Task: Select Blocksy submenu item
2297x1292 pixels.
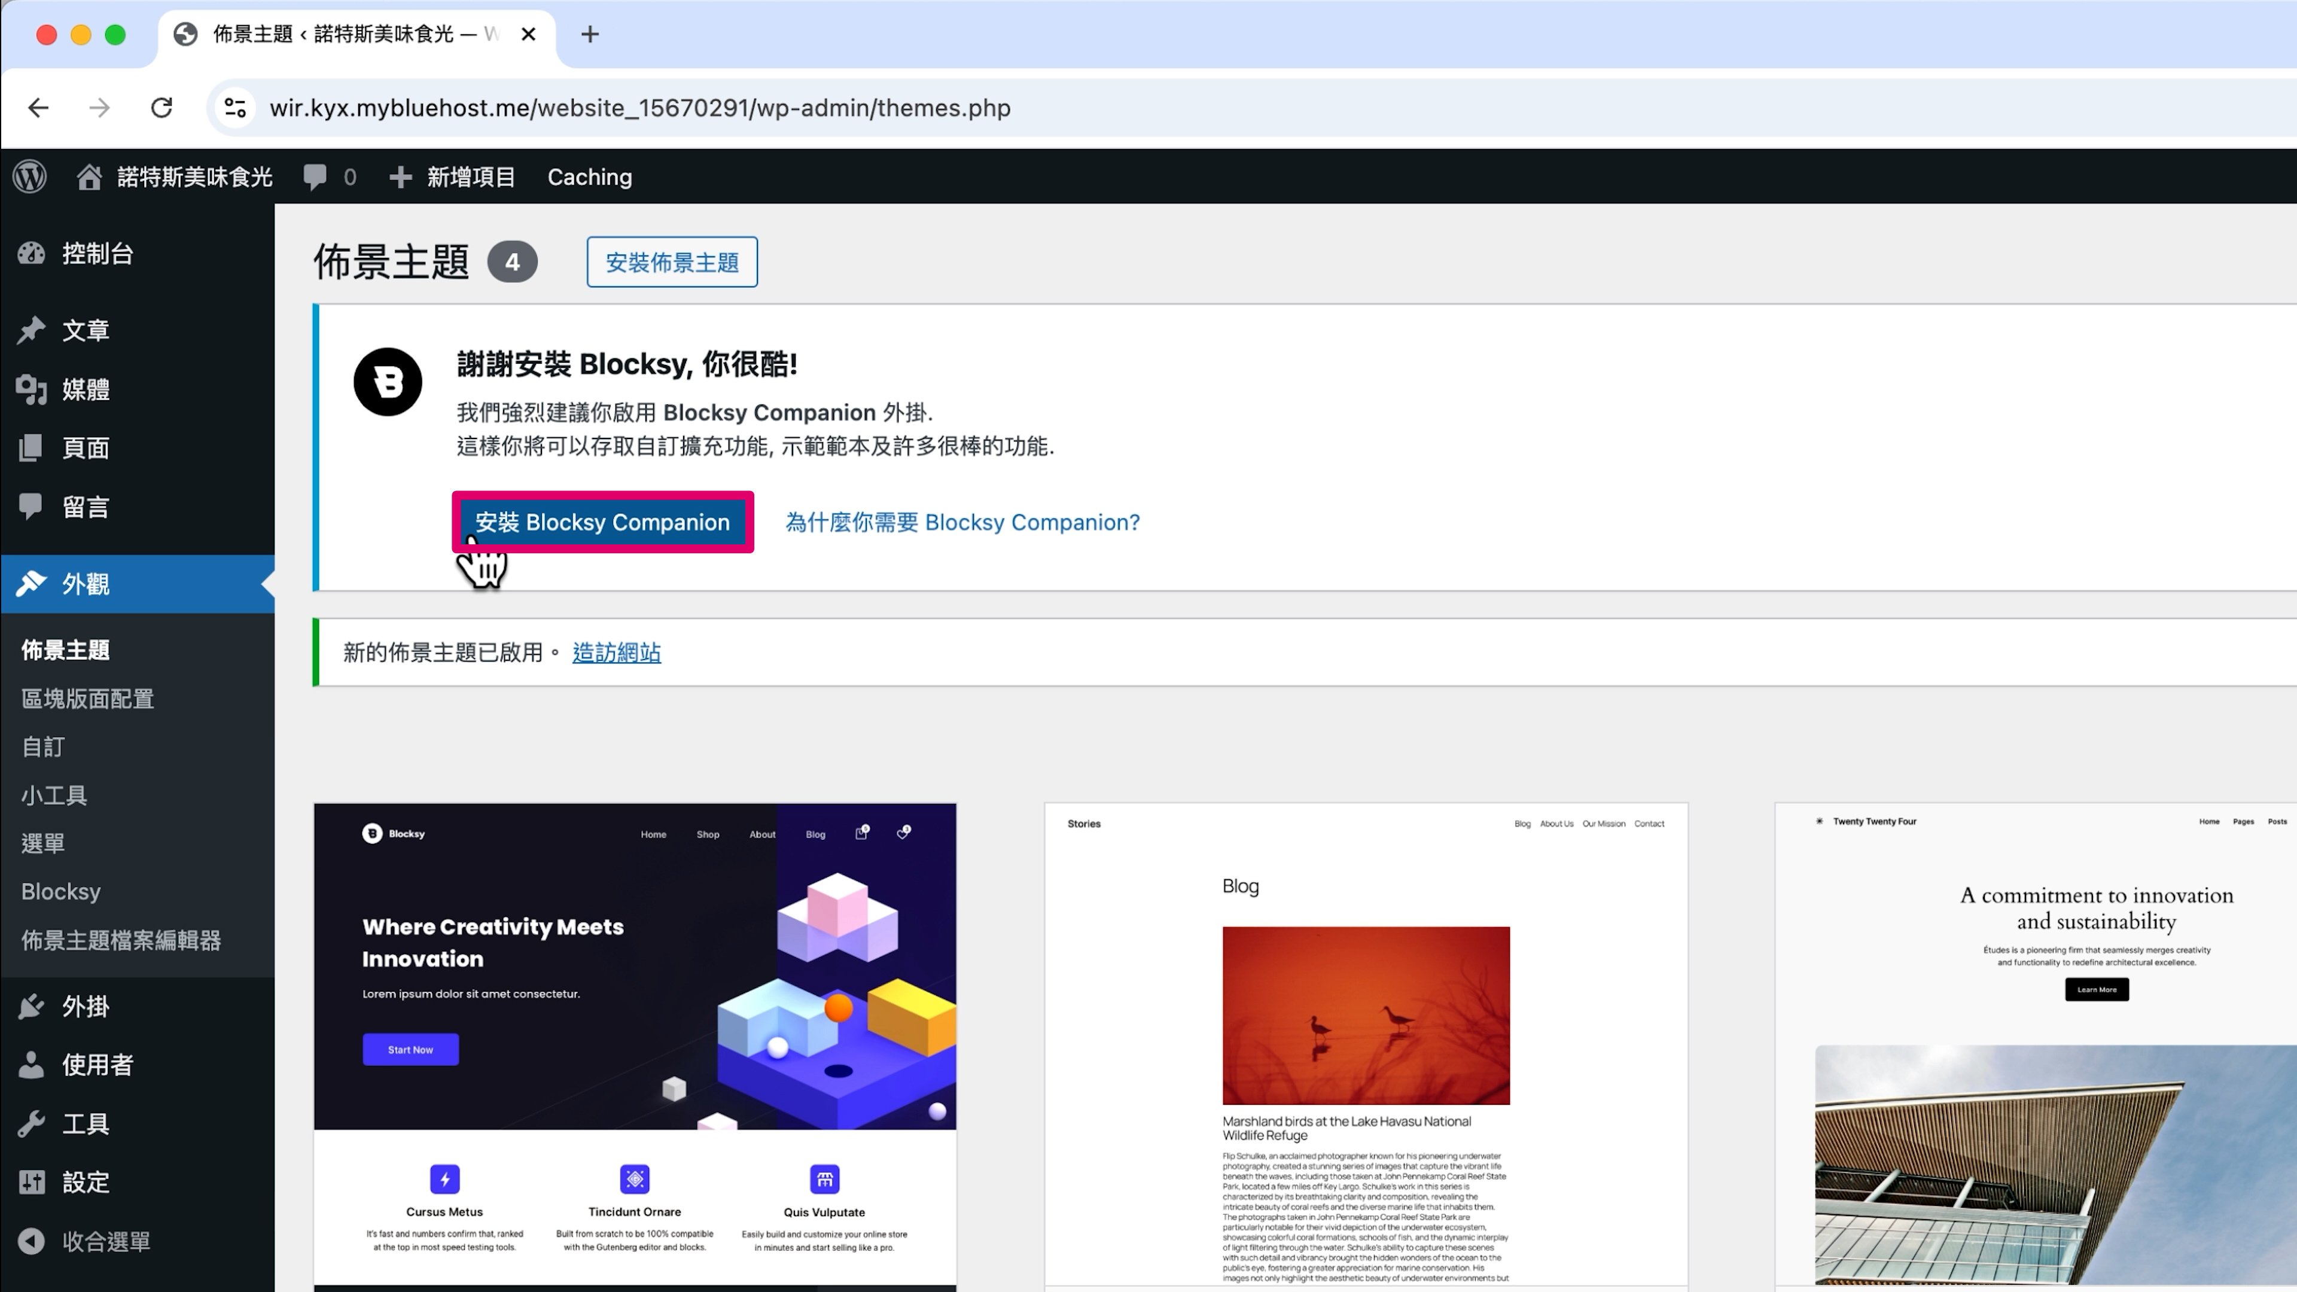Action: (x=62, y=892)
